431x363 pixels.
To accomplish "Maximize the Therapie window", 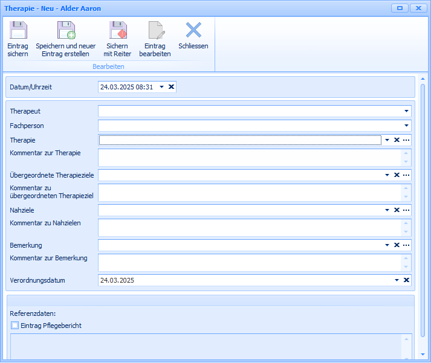I will pos(400,8).
